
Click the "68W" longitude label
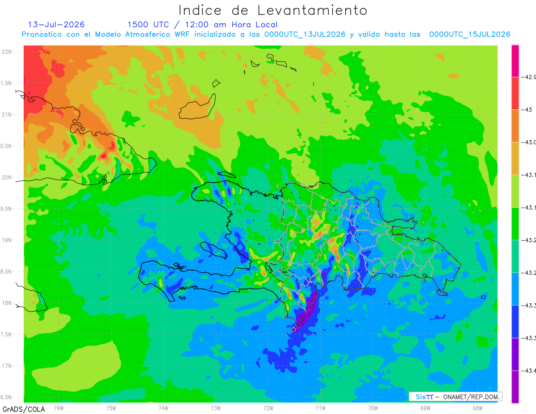pos(477,408)
